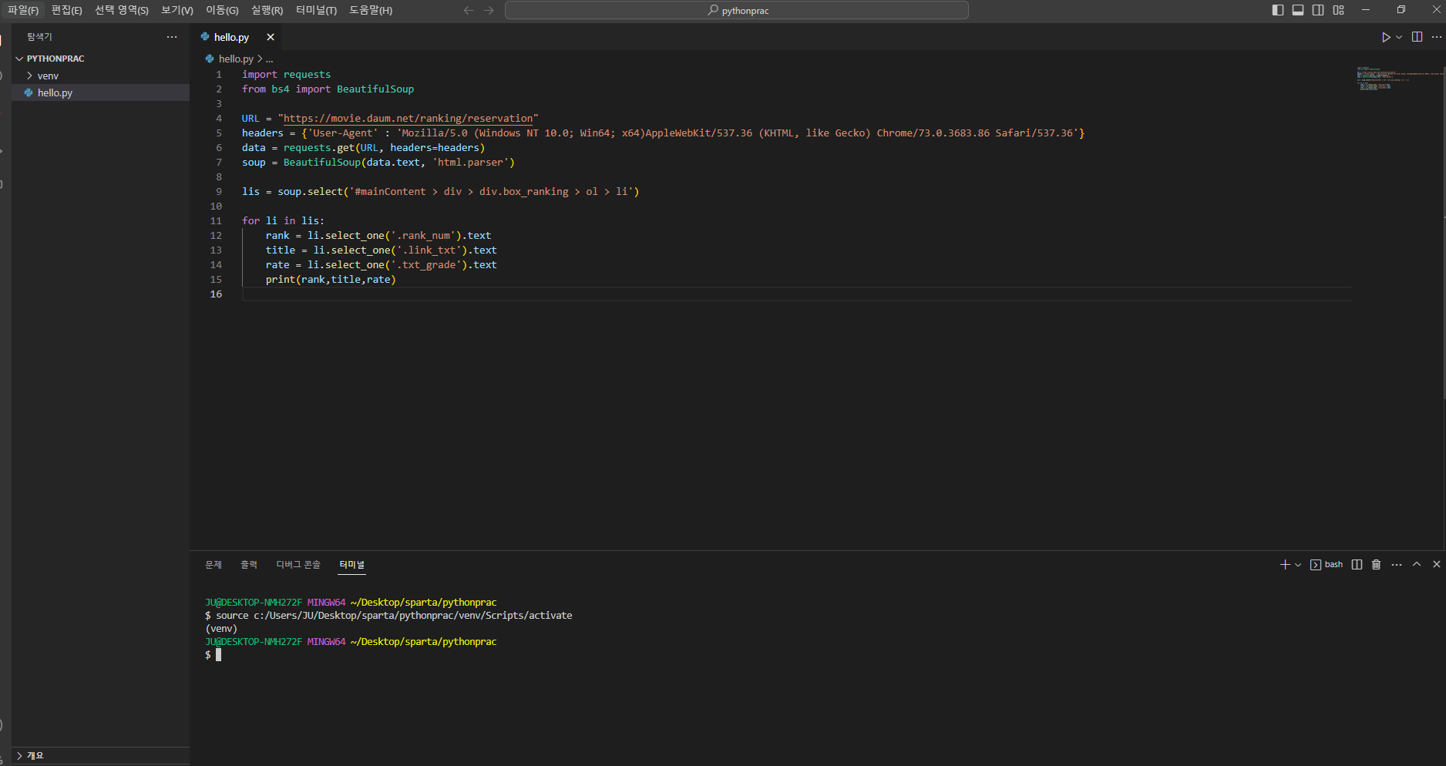The image size is (1446, 766).
Task: Split the terminal pane
Action: click(x=1357, y=565)
